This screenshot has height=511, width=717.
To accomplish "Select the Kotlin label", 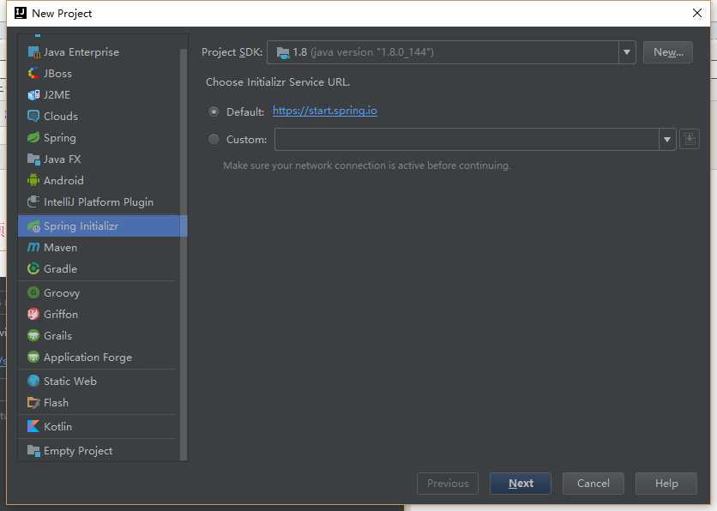I will 57,426.
